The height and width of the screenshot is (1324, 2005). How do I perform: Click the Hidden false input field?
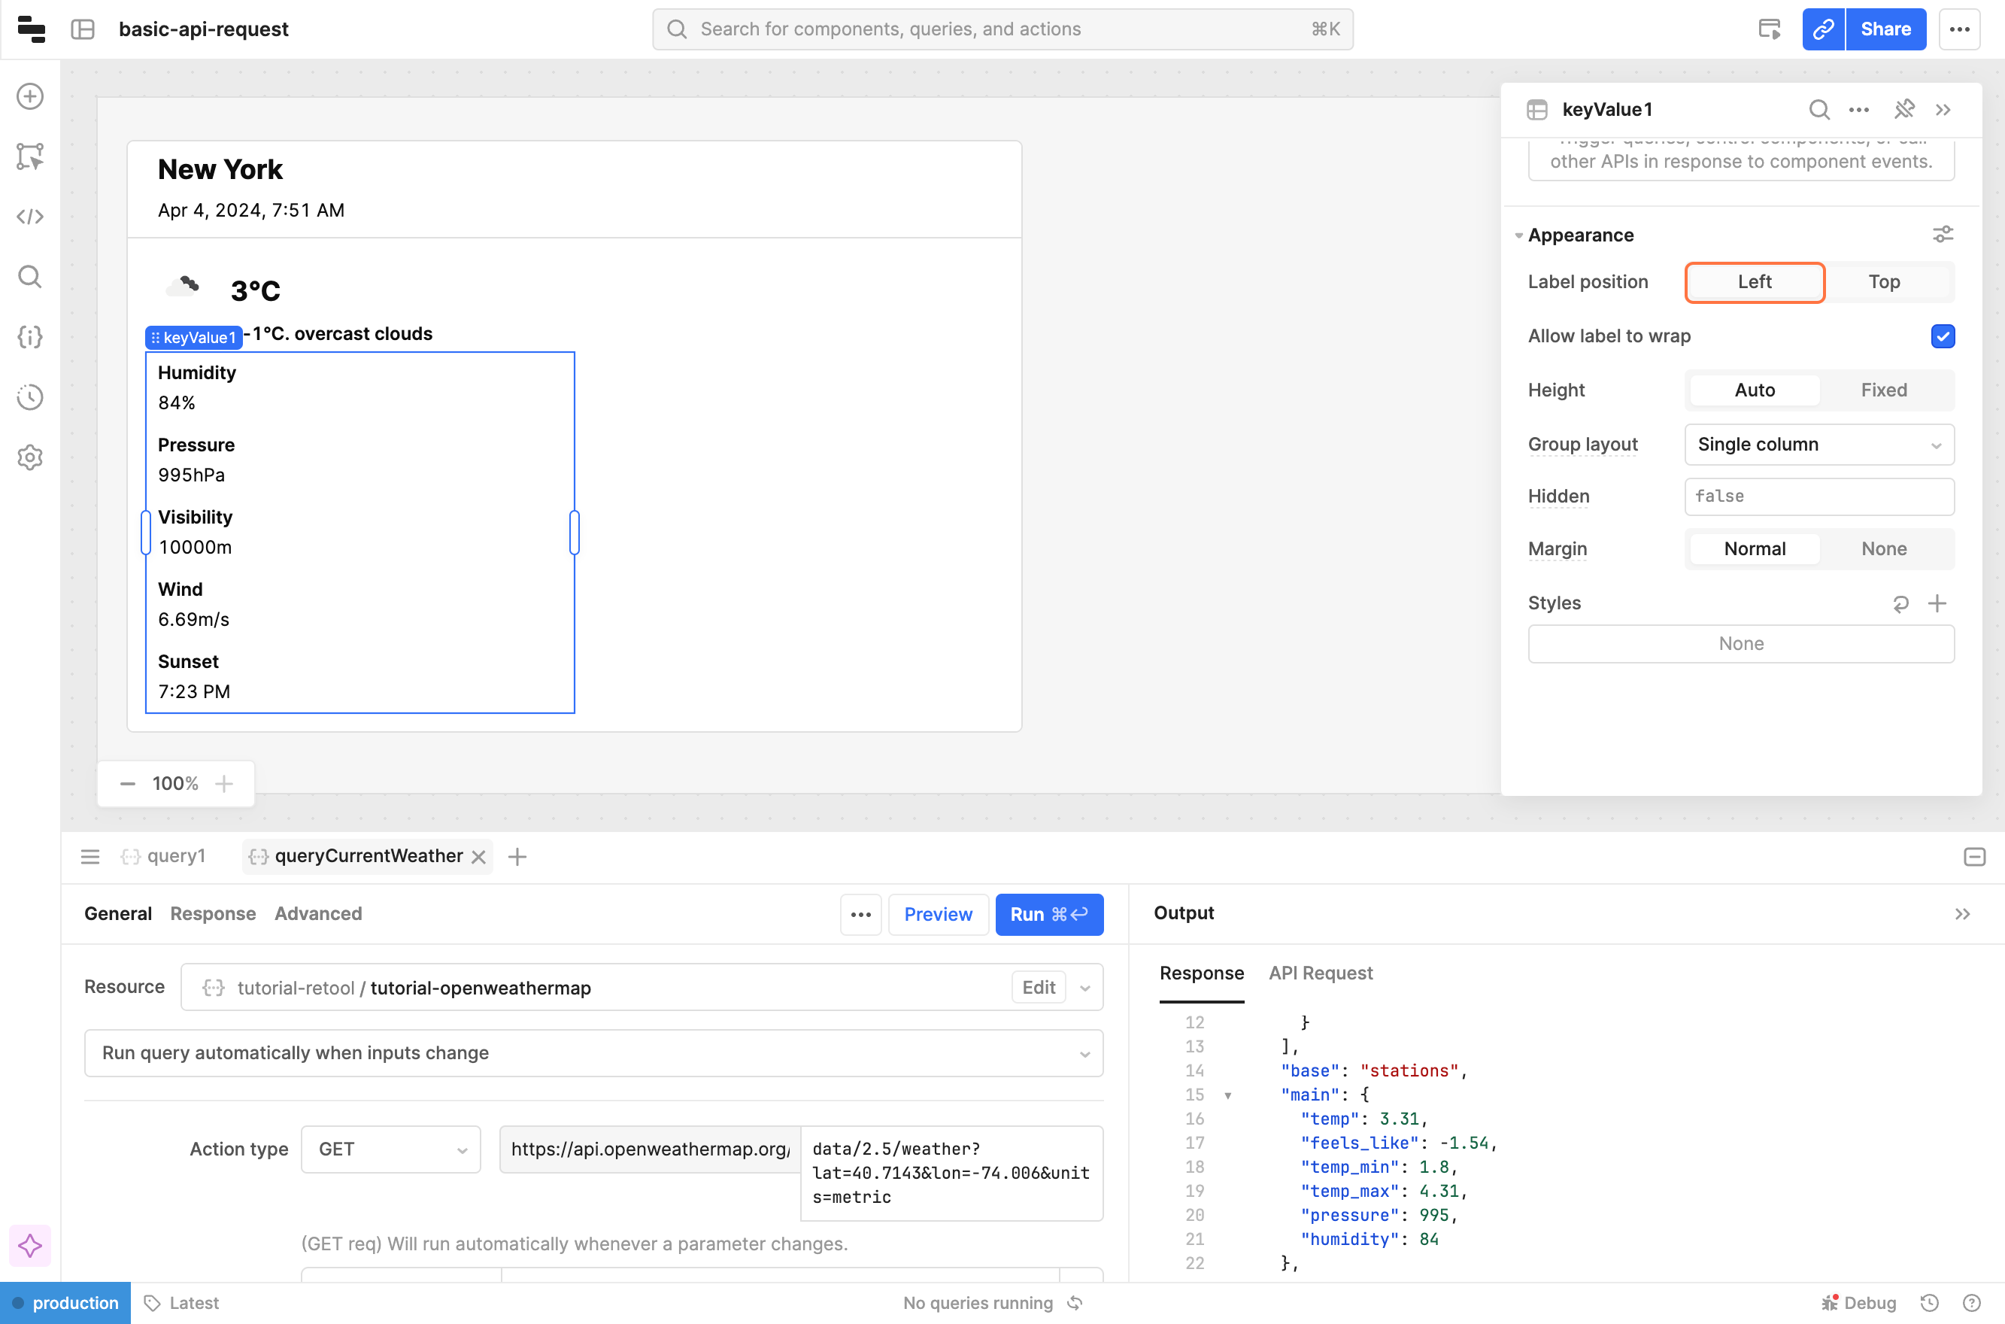point(1818,496)
